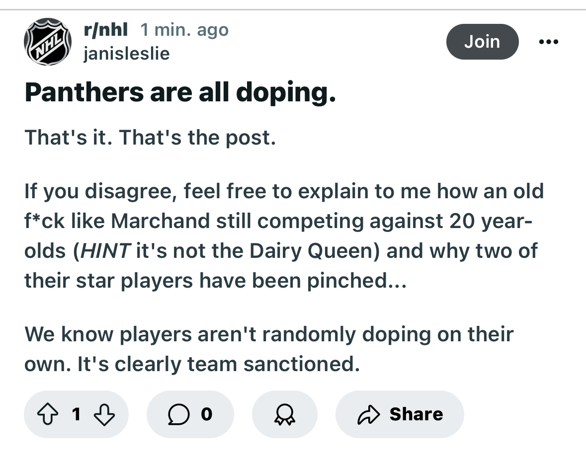Click the paragraph mentioning Marchand
586x467 pixels.
[284, 236]
